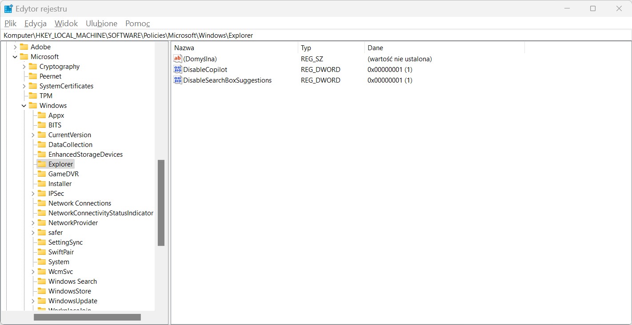This screenshot has width=632, height=325.
Task: Click the registry path address bar
Action: pos(316,36)
